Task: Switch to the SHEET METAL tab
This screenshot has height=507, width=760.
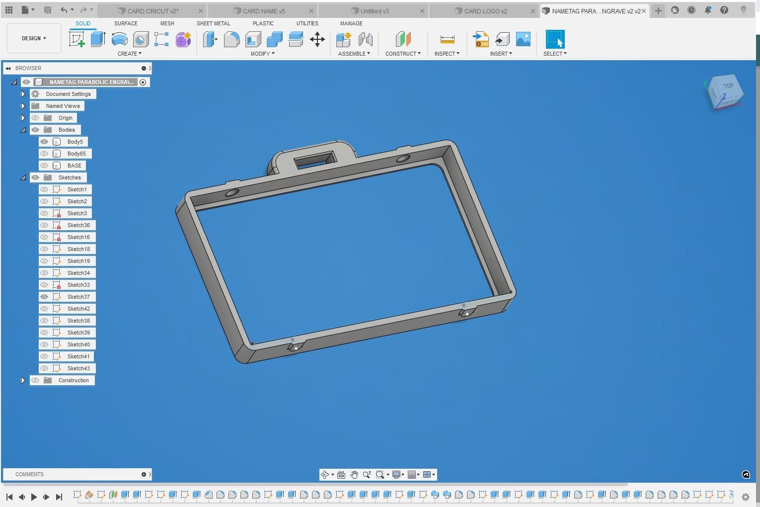Action: pos(213,23)
